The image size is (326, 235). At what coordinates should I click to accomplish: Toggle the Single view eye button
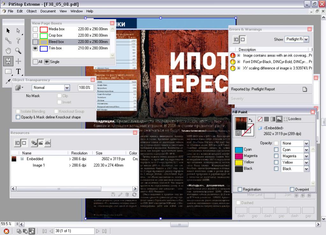pyautogui.click(x=47, y=62)
